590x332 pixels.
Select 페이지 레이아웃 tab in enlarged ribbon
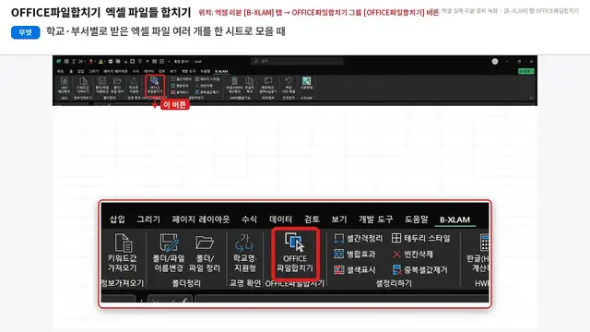point(201,219)
